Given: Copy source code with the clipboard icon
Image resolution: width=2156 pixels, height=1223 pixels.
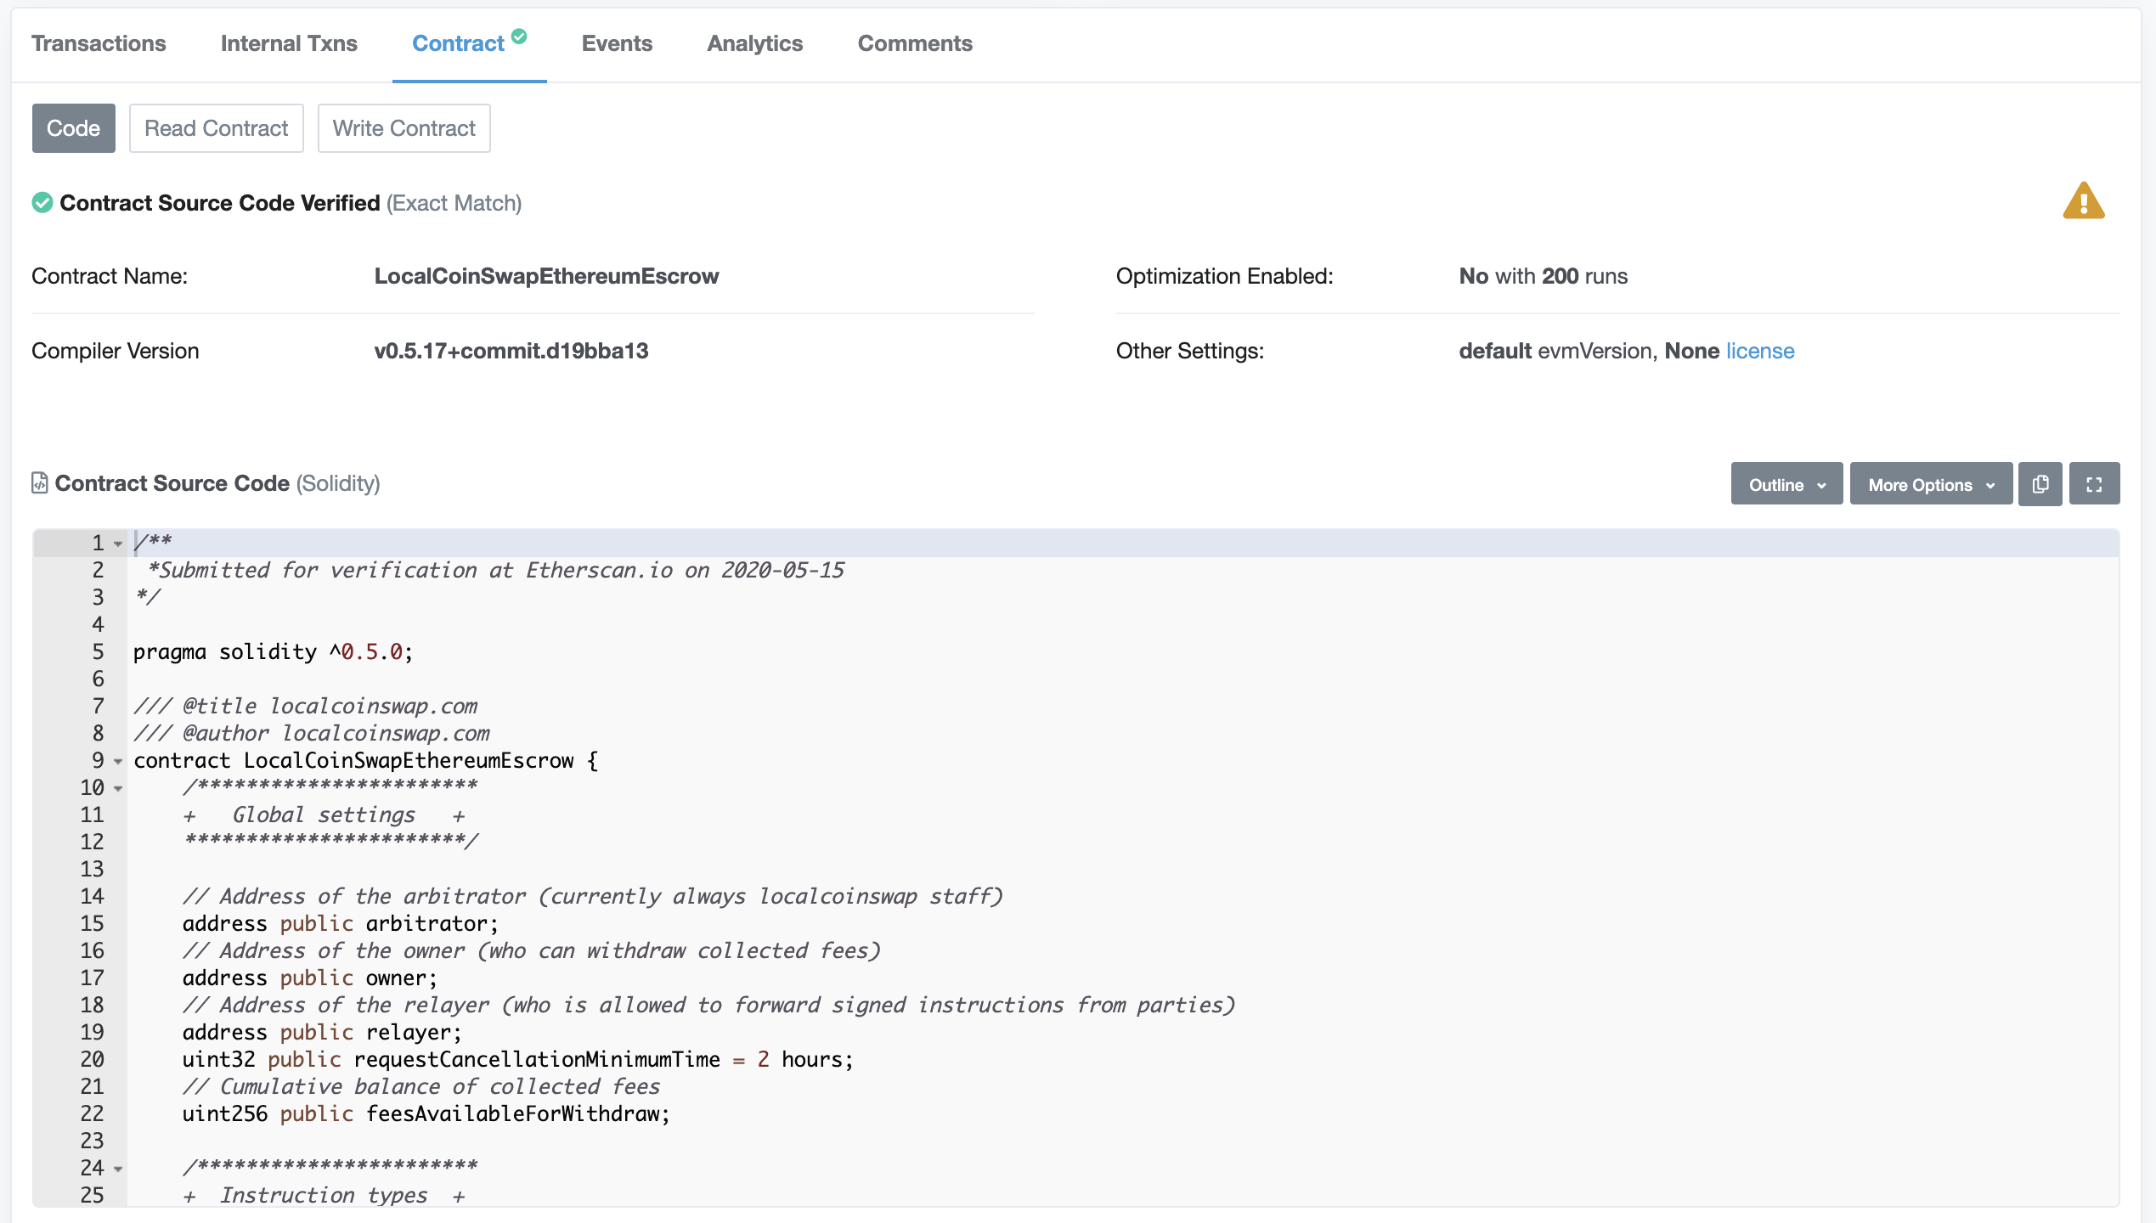Looking at the screenshot, I should (x=2040, y=484).
